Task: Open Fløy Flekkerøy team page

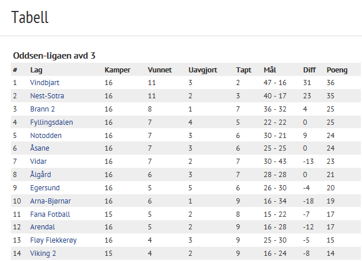Action: (x=53, y=241)
